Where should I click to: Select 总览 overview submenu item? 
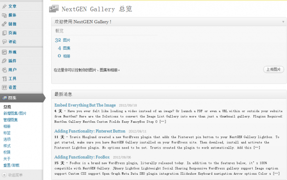pyautogui.click(x=7, y=107)
